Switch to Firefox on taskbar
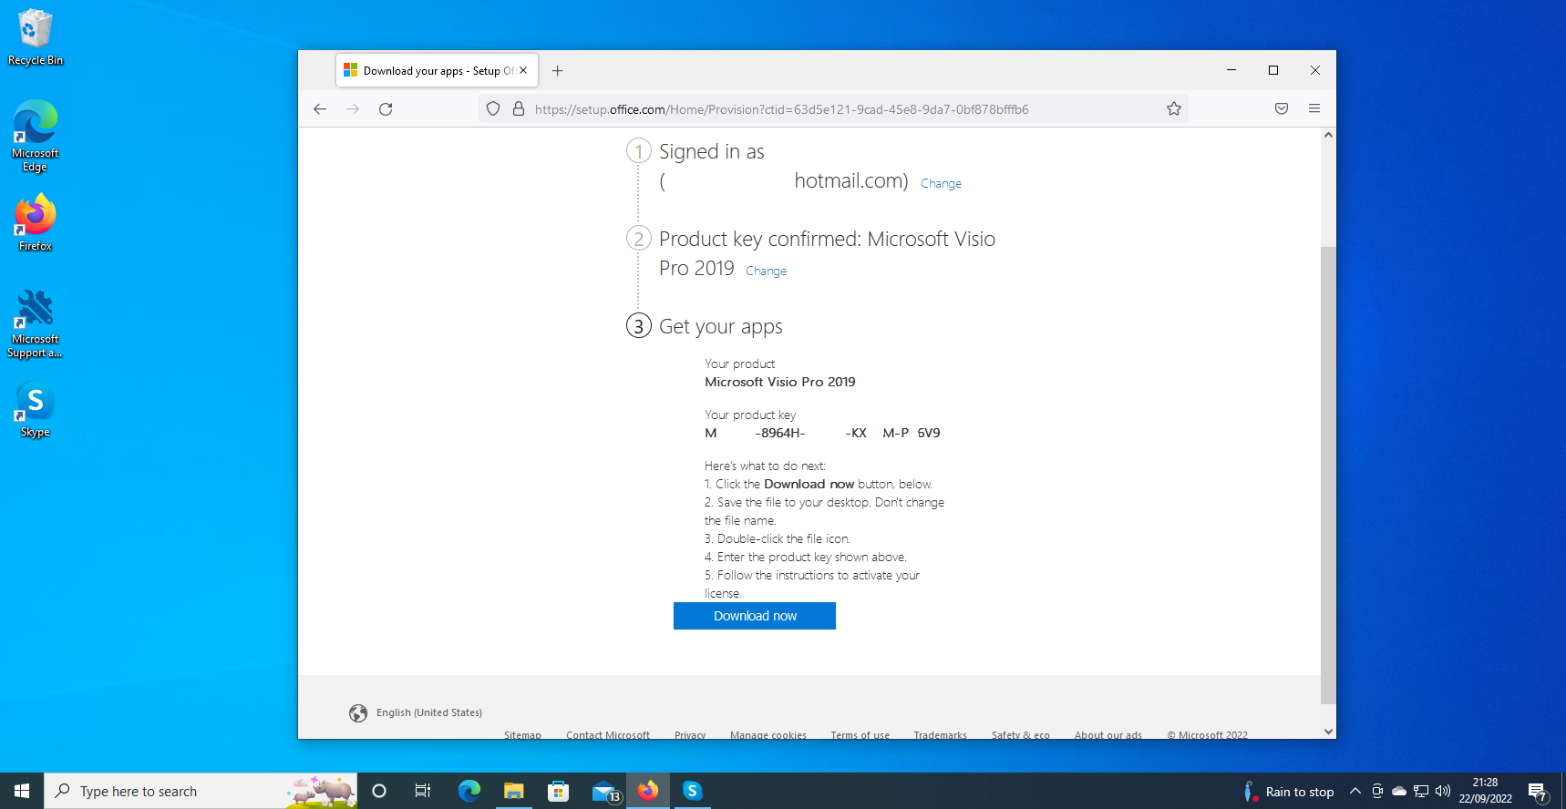1566x809 pixels. pyautogui.click(x=648, y=791)
